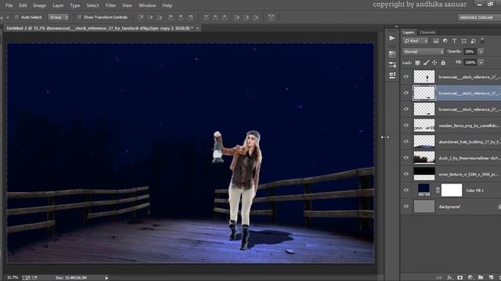The image size is (501, 281).
Task: Create a new group folder icon
Action: [481, 278]
